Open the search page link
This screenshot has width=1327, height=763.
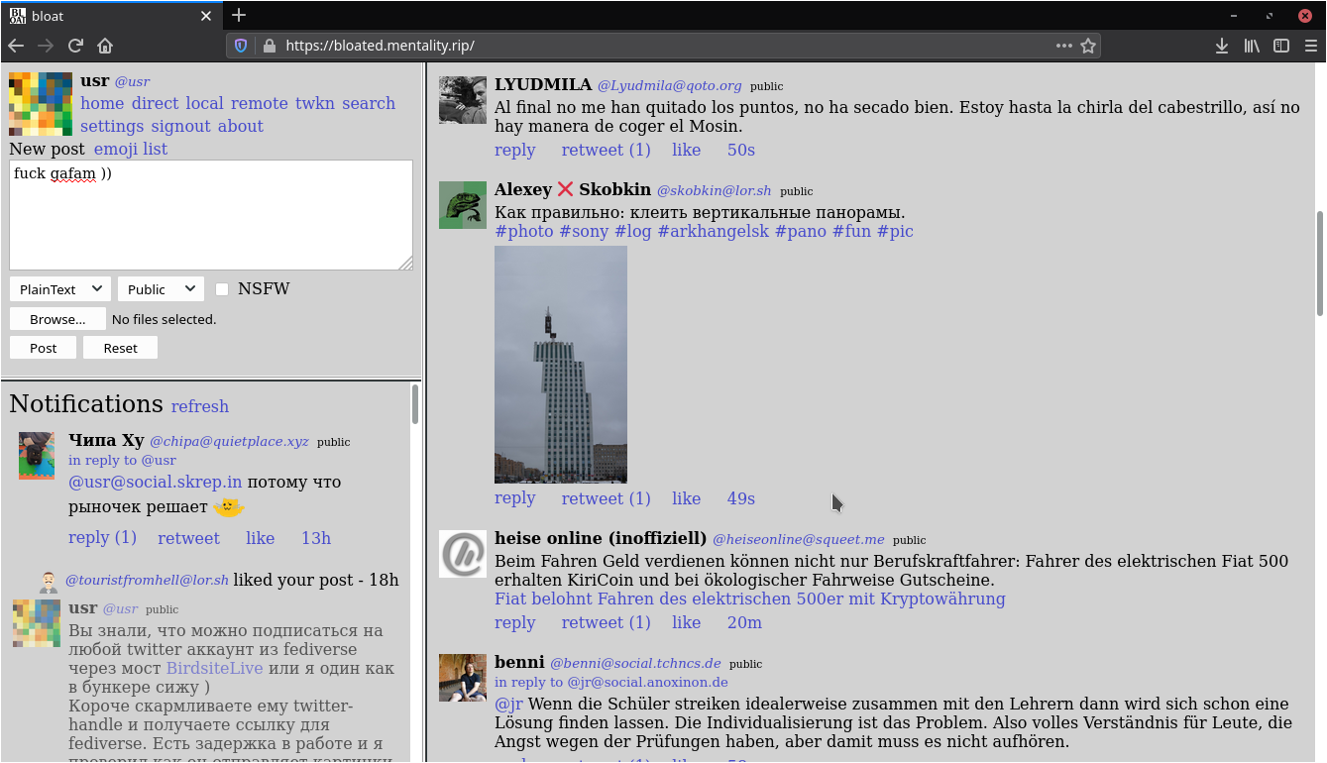point(369,103)
